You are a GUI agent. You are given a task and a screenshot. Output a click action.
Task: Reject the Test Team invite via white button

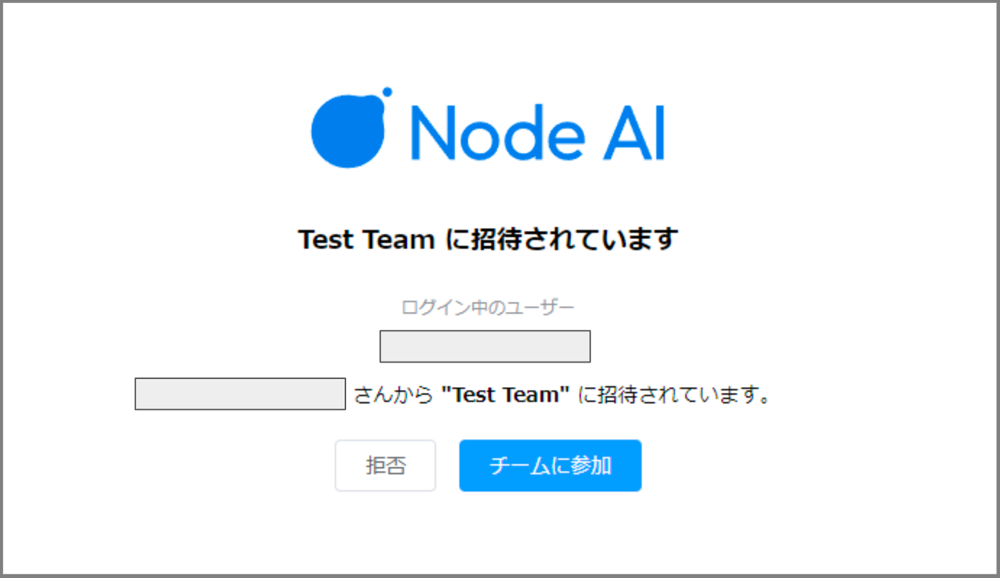[385, 466]
